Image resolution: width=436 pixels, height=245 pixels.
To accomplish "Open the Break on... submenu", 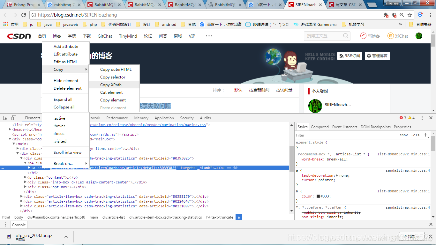I will pyautogui.click(x=66, y=163).
